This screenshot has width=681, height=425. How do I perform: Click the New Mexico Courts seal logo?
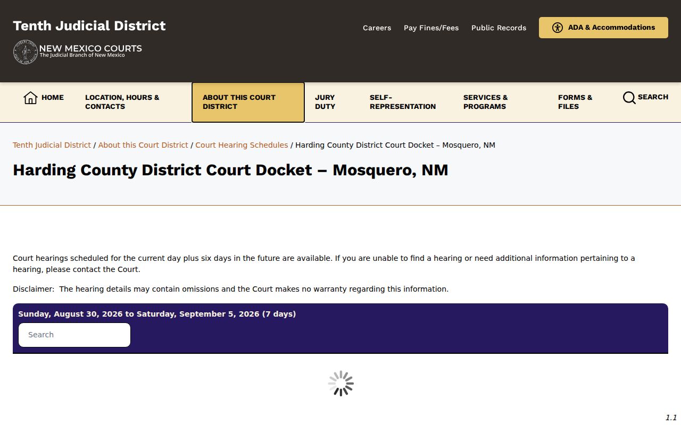[26, 52]
